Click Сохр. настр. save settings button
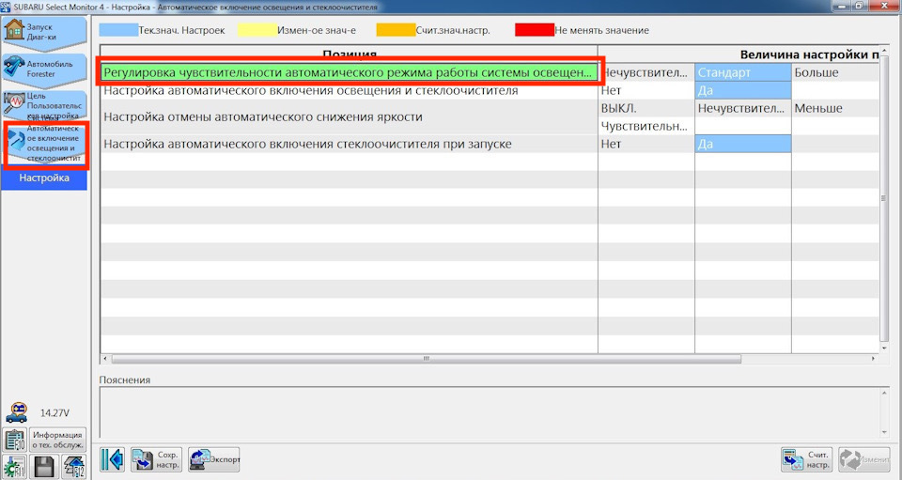 tap(156, 459)
